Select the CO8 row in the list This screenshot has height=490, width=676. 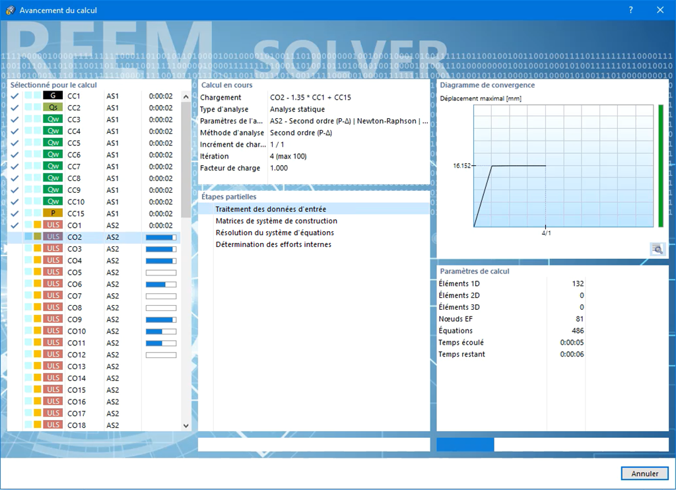tap(94, 308)
